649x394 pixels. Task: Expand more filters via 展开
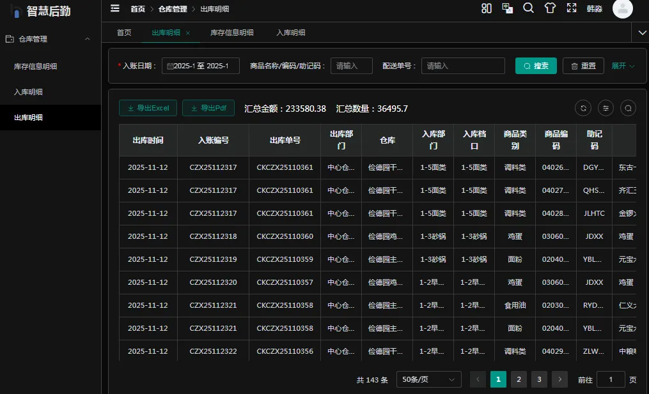[623, 66]
